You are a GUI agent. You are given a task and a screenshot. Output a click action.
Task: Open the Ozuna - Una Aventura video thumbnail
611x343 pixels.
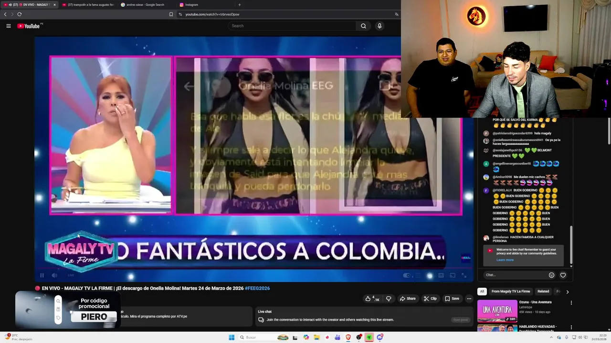[x=497, y=311]
